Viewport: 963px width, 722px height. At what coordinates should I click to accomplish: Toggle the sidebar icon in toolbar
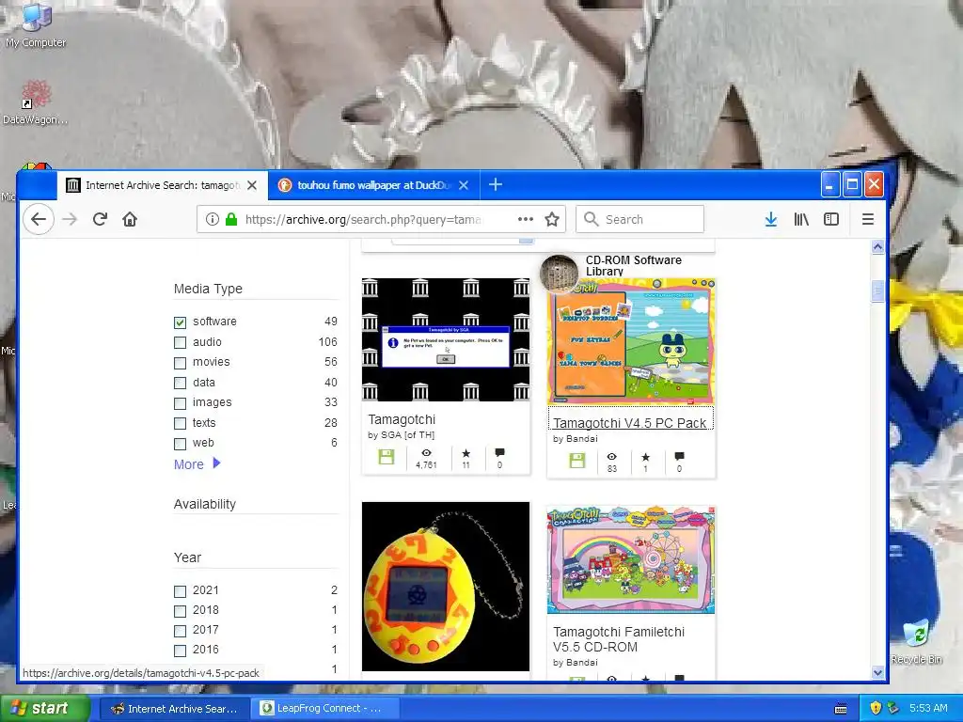831,219
